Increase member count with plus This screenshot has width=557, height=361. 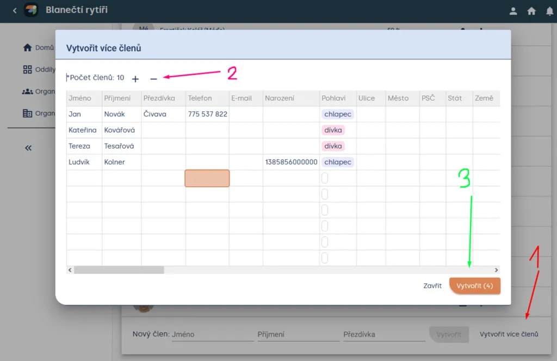tap(135, 79)
